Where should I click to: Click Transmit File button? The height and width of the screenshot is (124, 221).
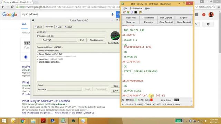pos(148,18)
